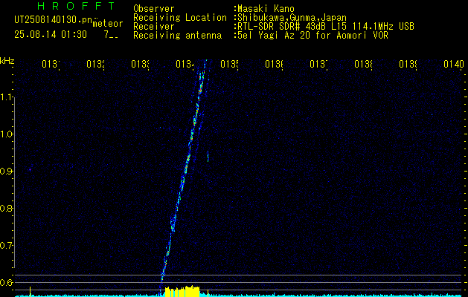This screenshot has height=297, width=468.
Task: Click the 'meteor' label under the file name
Action: pos(108,24)
